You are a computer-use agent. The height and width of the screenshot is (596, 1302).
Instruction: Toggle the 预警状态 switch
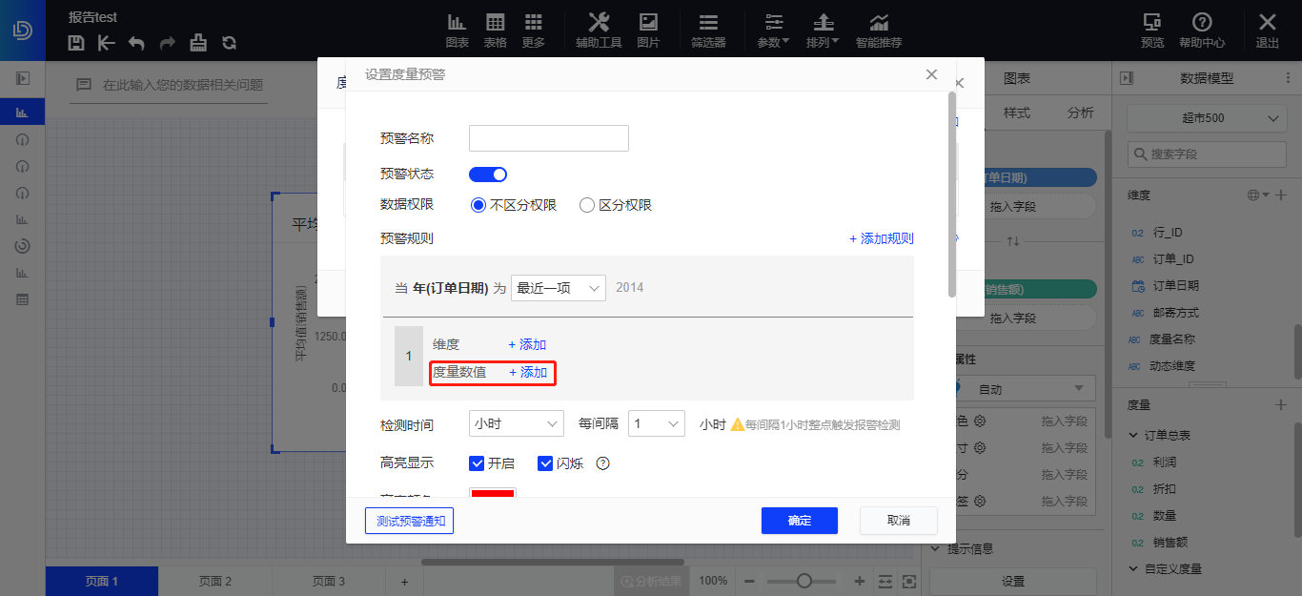click(488, 175)
